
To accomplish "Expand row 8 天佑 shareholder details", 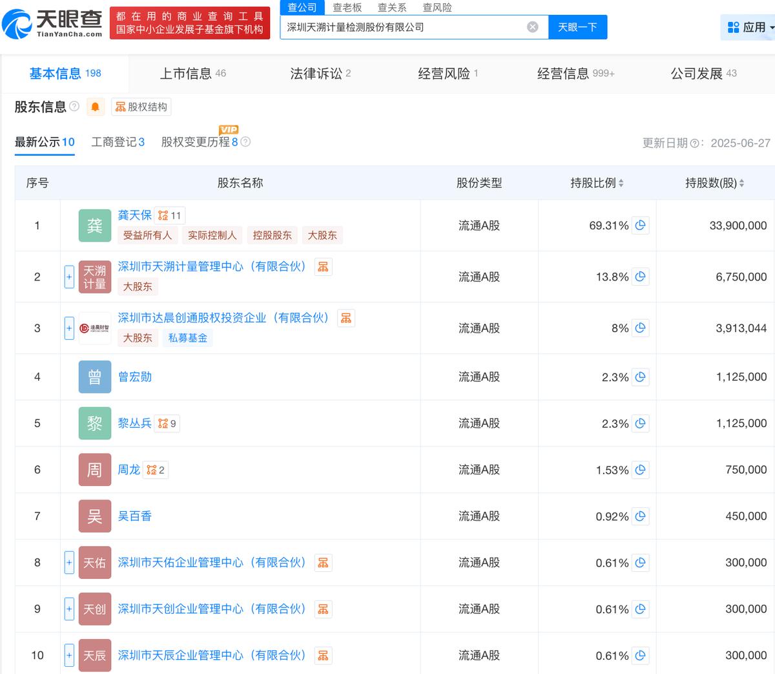I will (x=69, y=563).
